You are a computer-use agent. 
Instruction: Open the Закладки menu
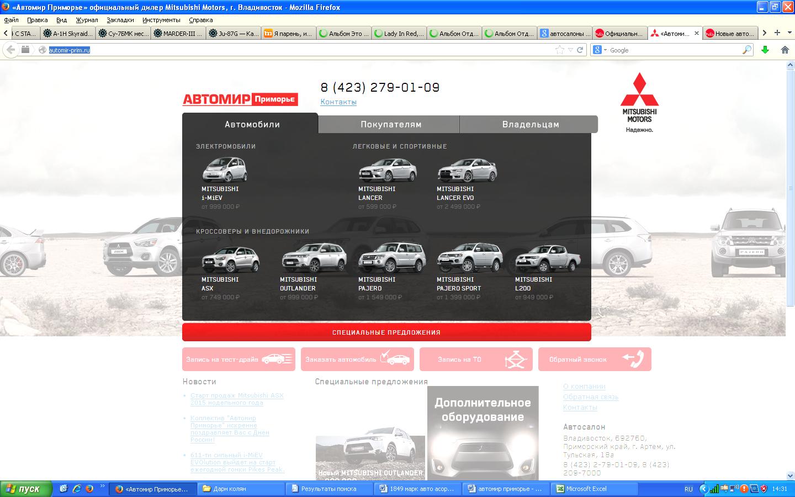(x=120, y=20)
